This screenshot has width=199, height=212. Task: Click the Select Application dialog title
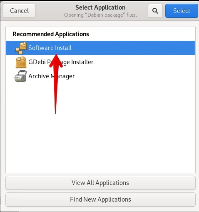100,7
